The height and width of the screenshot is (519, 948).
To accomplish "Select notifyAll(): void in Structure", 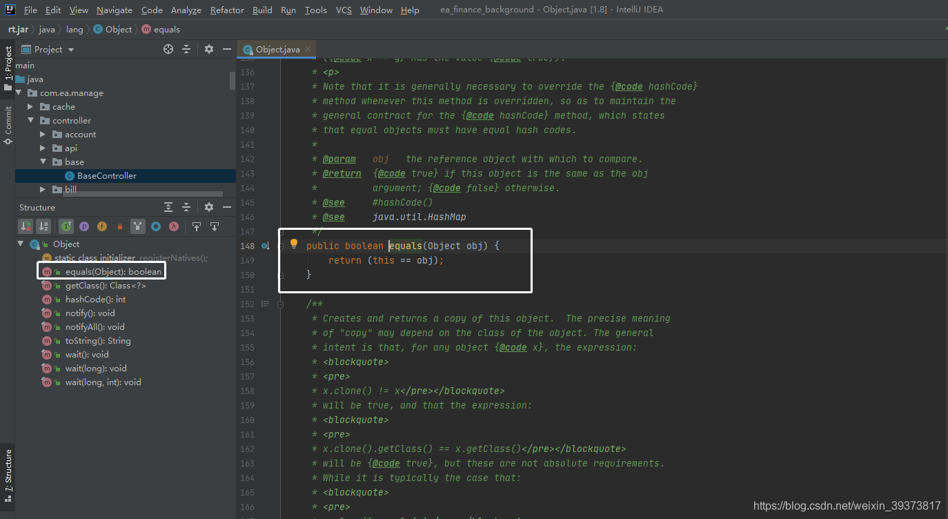I will (x=95, y=327).
